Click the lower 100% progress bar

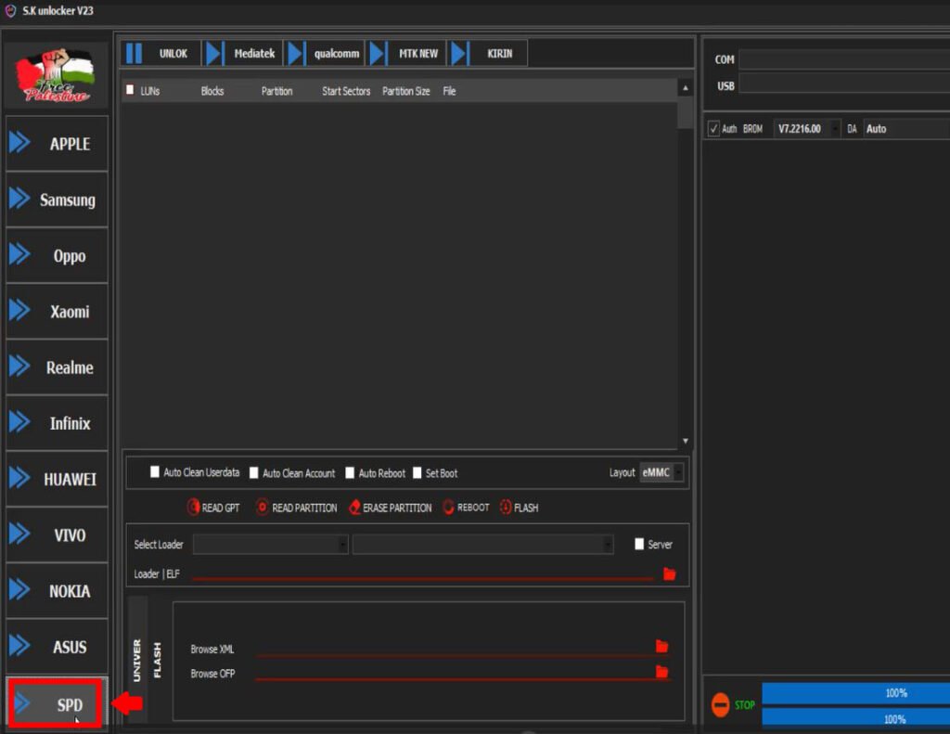[x=856, y=718]
